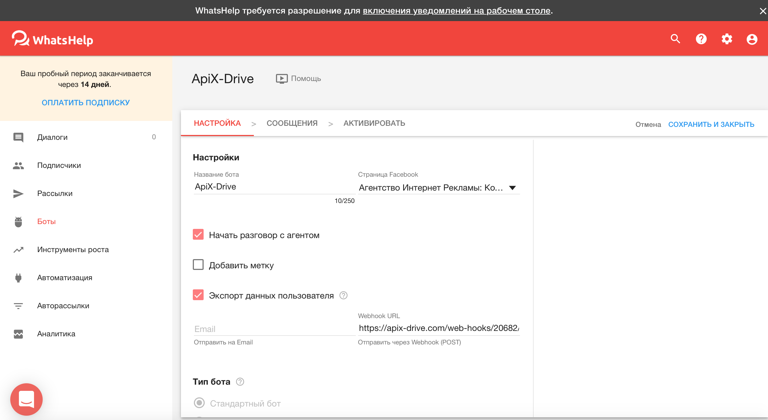This screenshot has width=768, height=420.
Task: Switch to the НАСТРОЙКА tab
Action: click(x=217, y=123)
